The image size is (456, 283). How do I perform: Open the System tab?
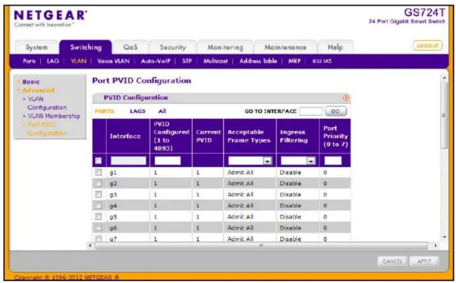point(37,47)
